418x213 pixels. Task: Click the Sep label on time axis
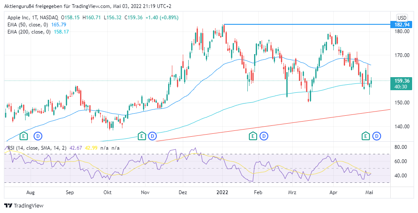click(x=70, y=192)
